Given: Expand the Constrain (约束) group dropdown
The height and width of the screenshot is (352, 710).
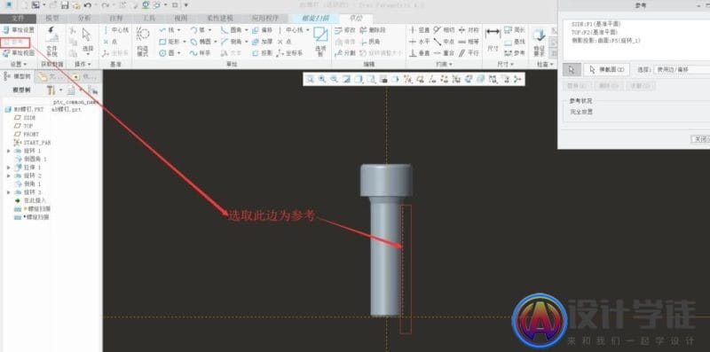Looking at the screenshot, I should point(445,64).
